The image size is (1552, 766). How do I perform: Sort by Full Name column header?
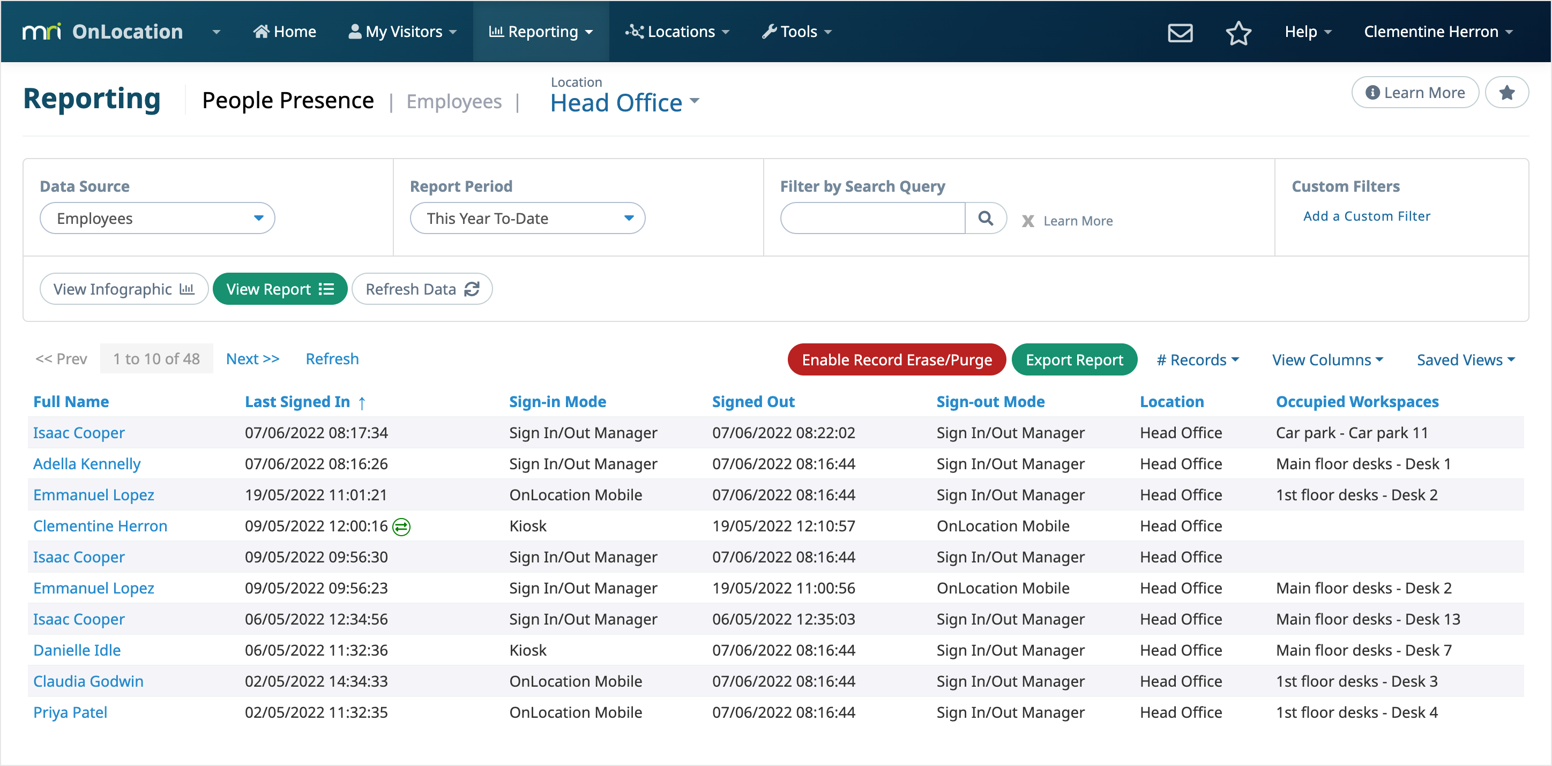(71, 402)
